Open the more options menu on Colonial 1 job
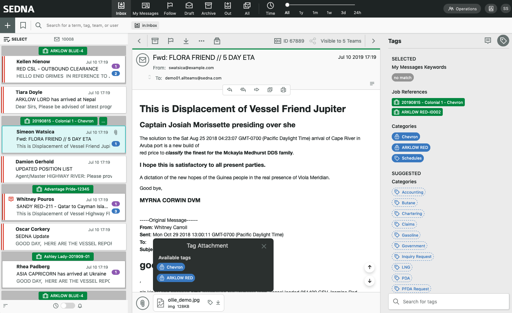Viewport: 512px width, 313px height. (103, 121)
